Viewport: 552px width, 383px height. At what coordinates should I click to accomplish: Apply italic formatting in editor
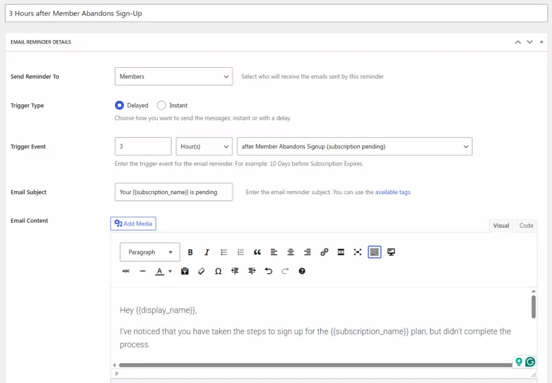206,252
